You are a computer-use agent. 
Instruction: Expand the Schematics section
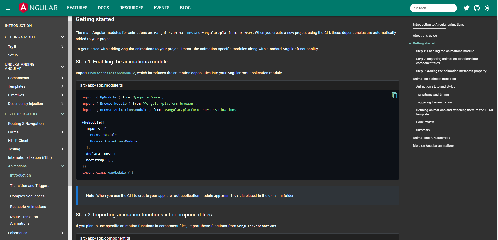tap(62, 233)
